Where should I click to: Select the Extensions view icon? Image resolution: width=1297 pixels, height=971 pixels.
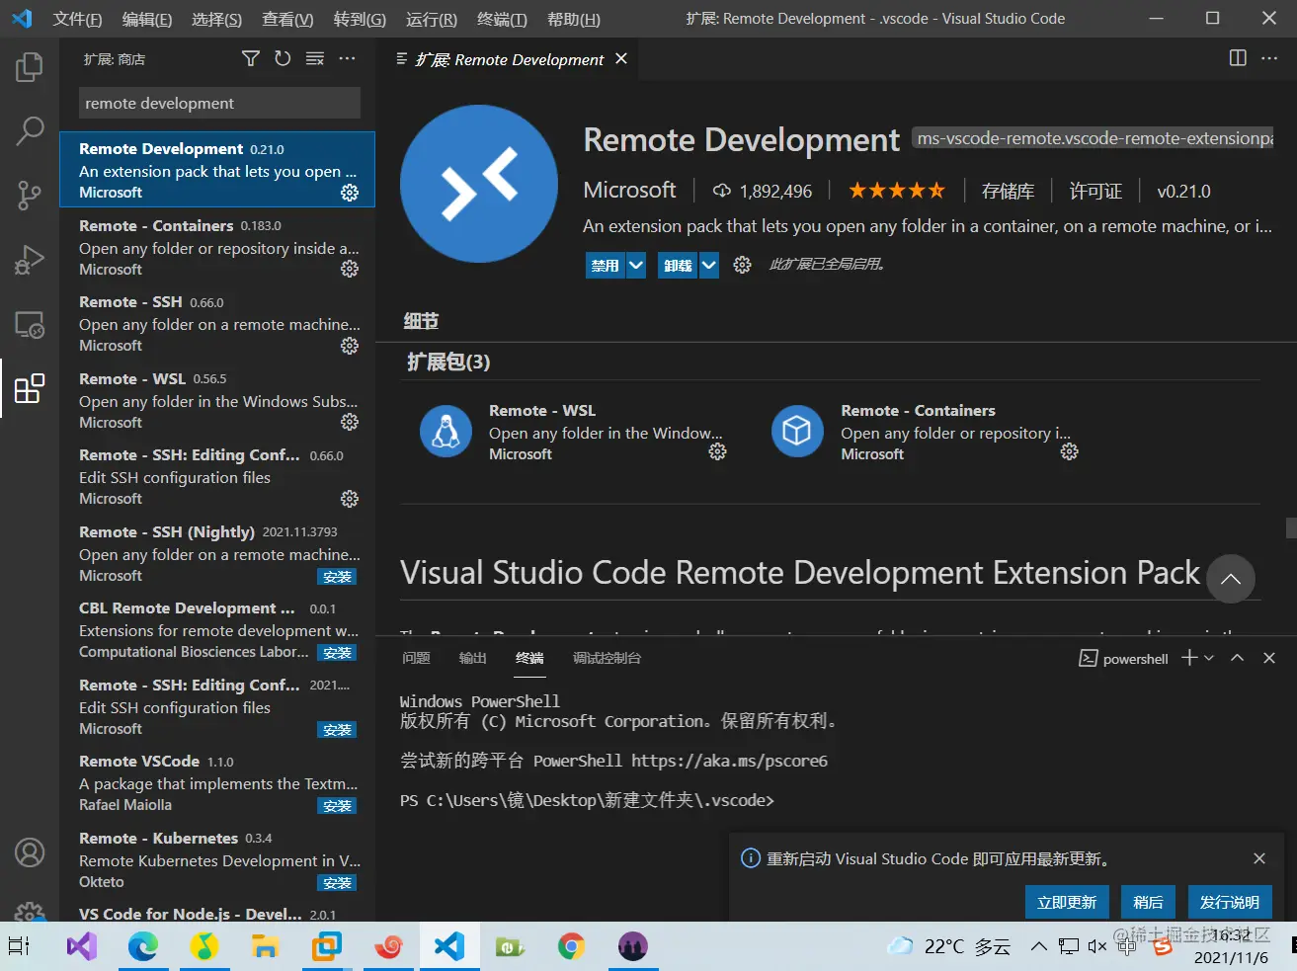coord(30,388)
